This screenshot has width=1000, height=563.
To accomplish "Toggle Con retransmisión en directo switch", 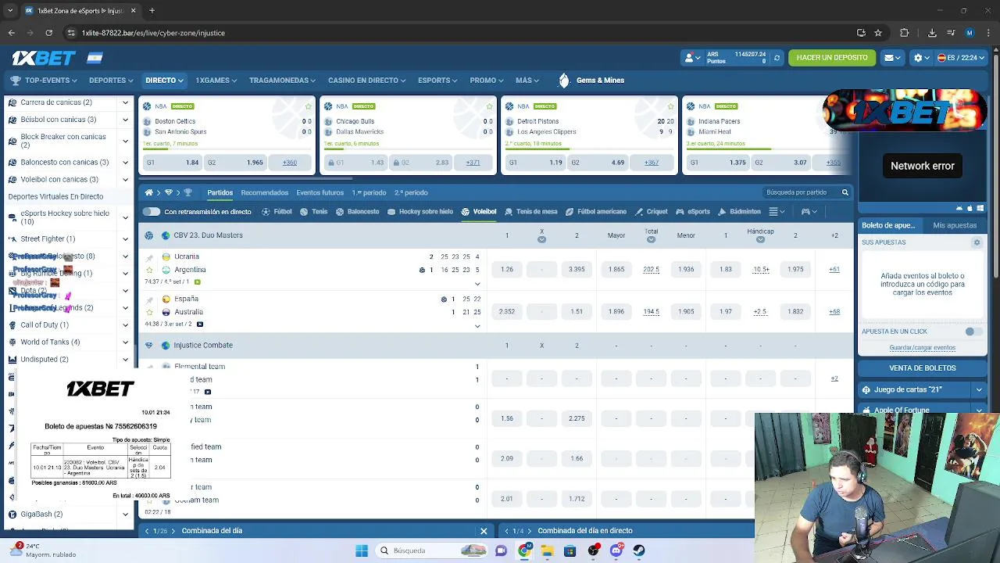I will click(152, 212).
